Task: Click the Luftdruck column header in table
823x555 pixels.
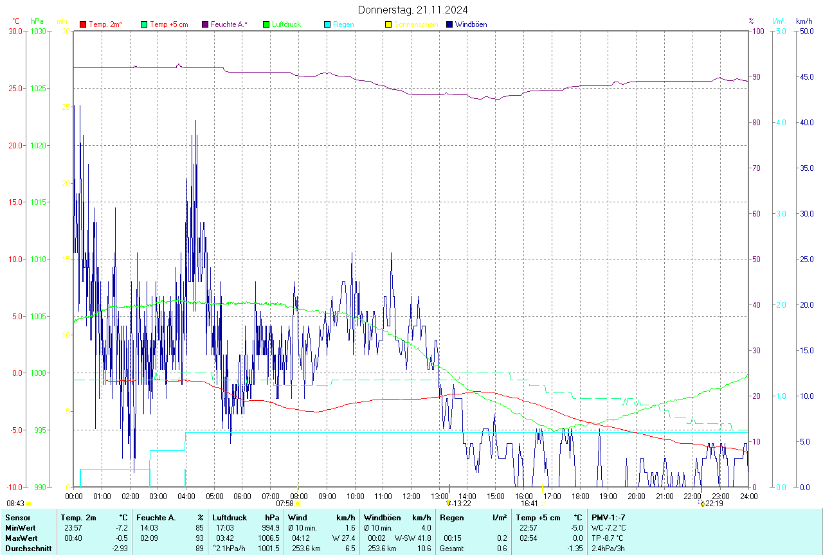Action: pyautogui.click(x=230, y=517)
